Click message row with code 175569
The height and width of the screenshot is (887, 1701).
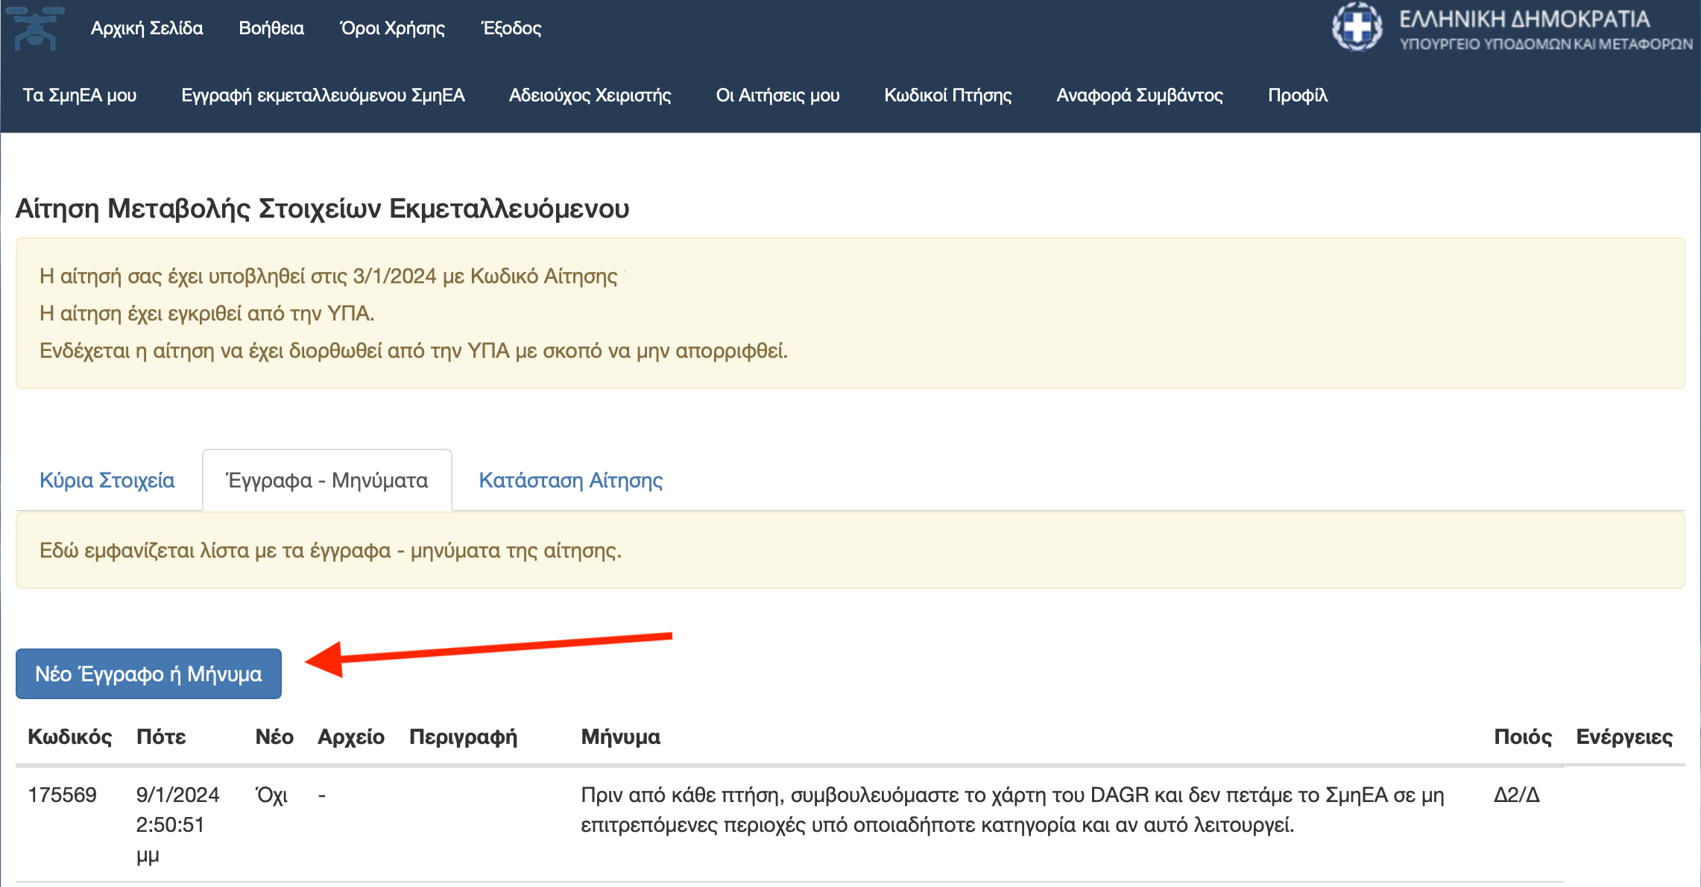coord(62,795)
